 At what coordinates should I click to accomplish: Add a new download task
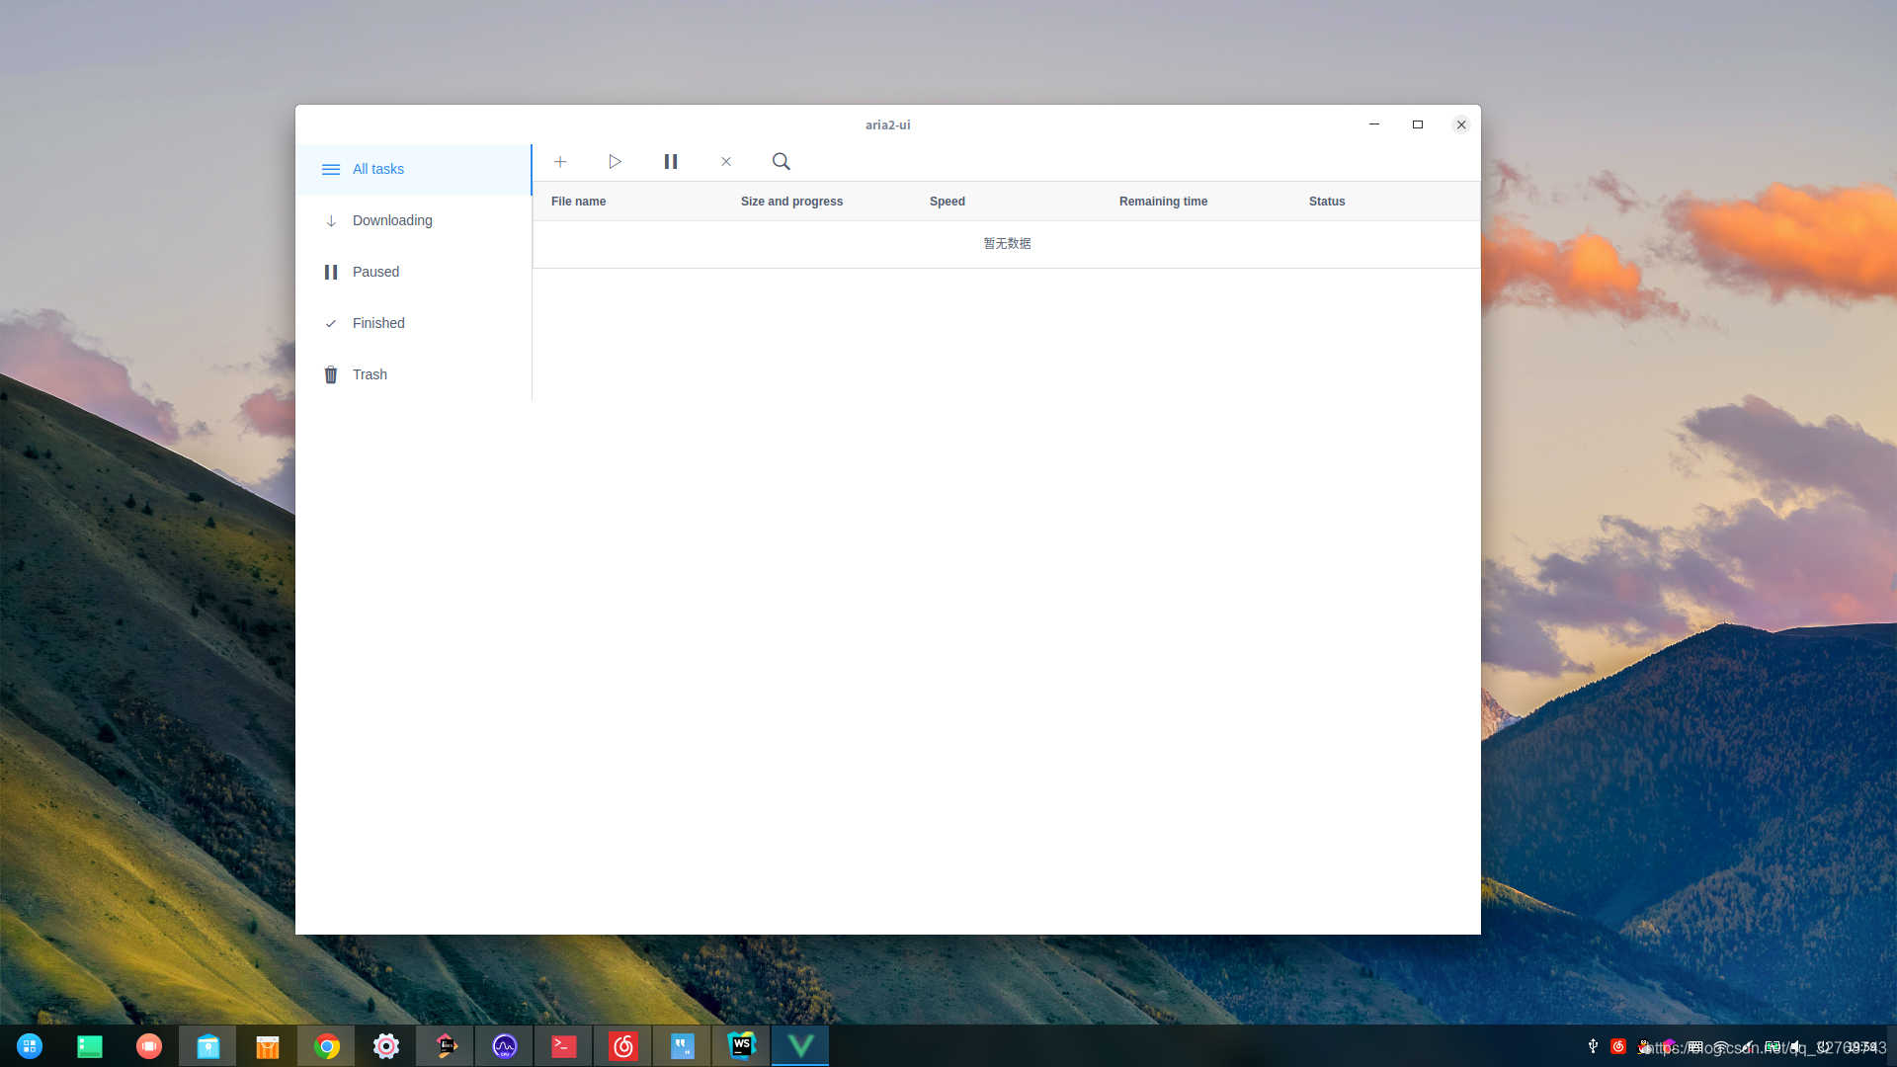coord(560,161)
